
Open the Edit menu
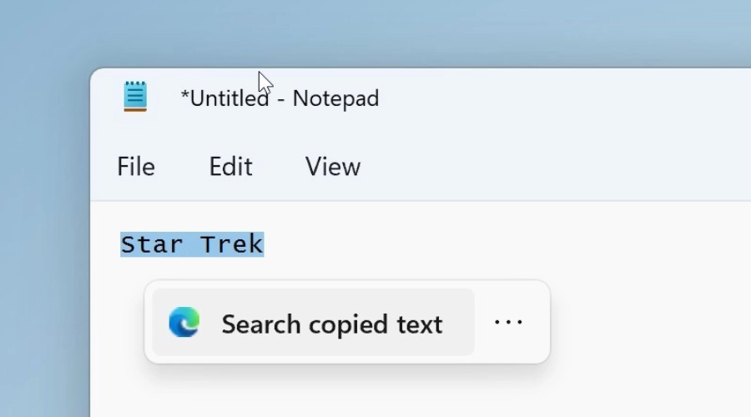click(230, 167)
